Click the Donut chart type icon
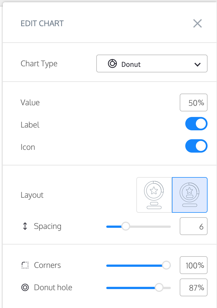217x308 pixels. 112,64
